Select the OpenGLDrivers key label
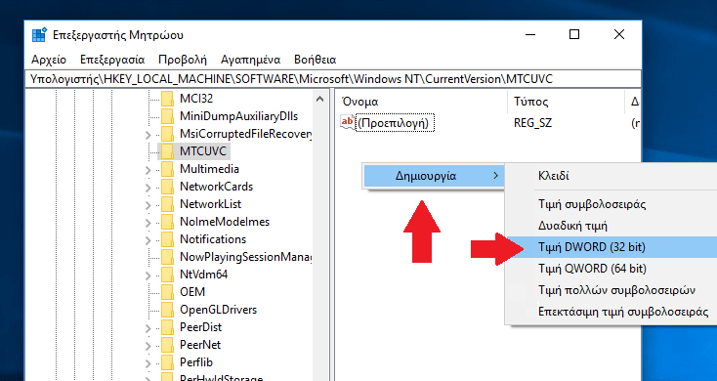The height and width of the screenshot is (381, 717). coord(218,310)
